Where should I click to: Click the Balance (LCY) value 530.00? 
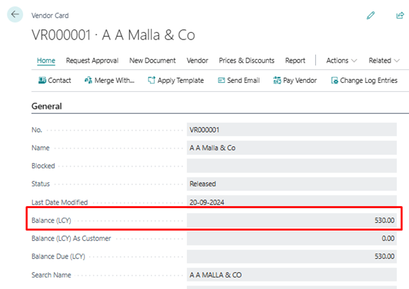click(x=385, y=220)
